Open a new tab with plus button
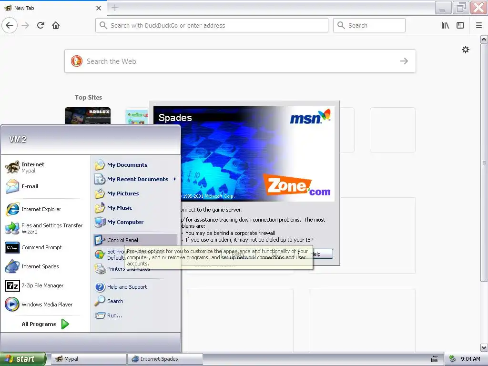This screenshot has height=366, width=488. tap(115, 8)
